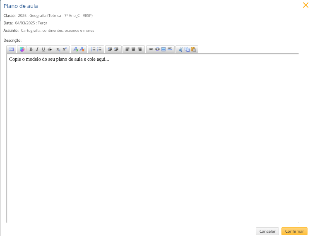Apply strikethrough formatting
Image resolution: width=310 pixels, height=236 pixels.
coord(50,49)
